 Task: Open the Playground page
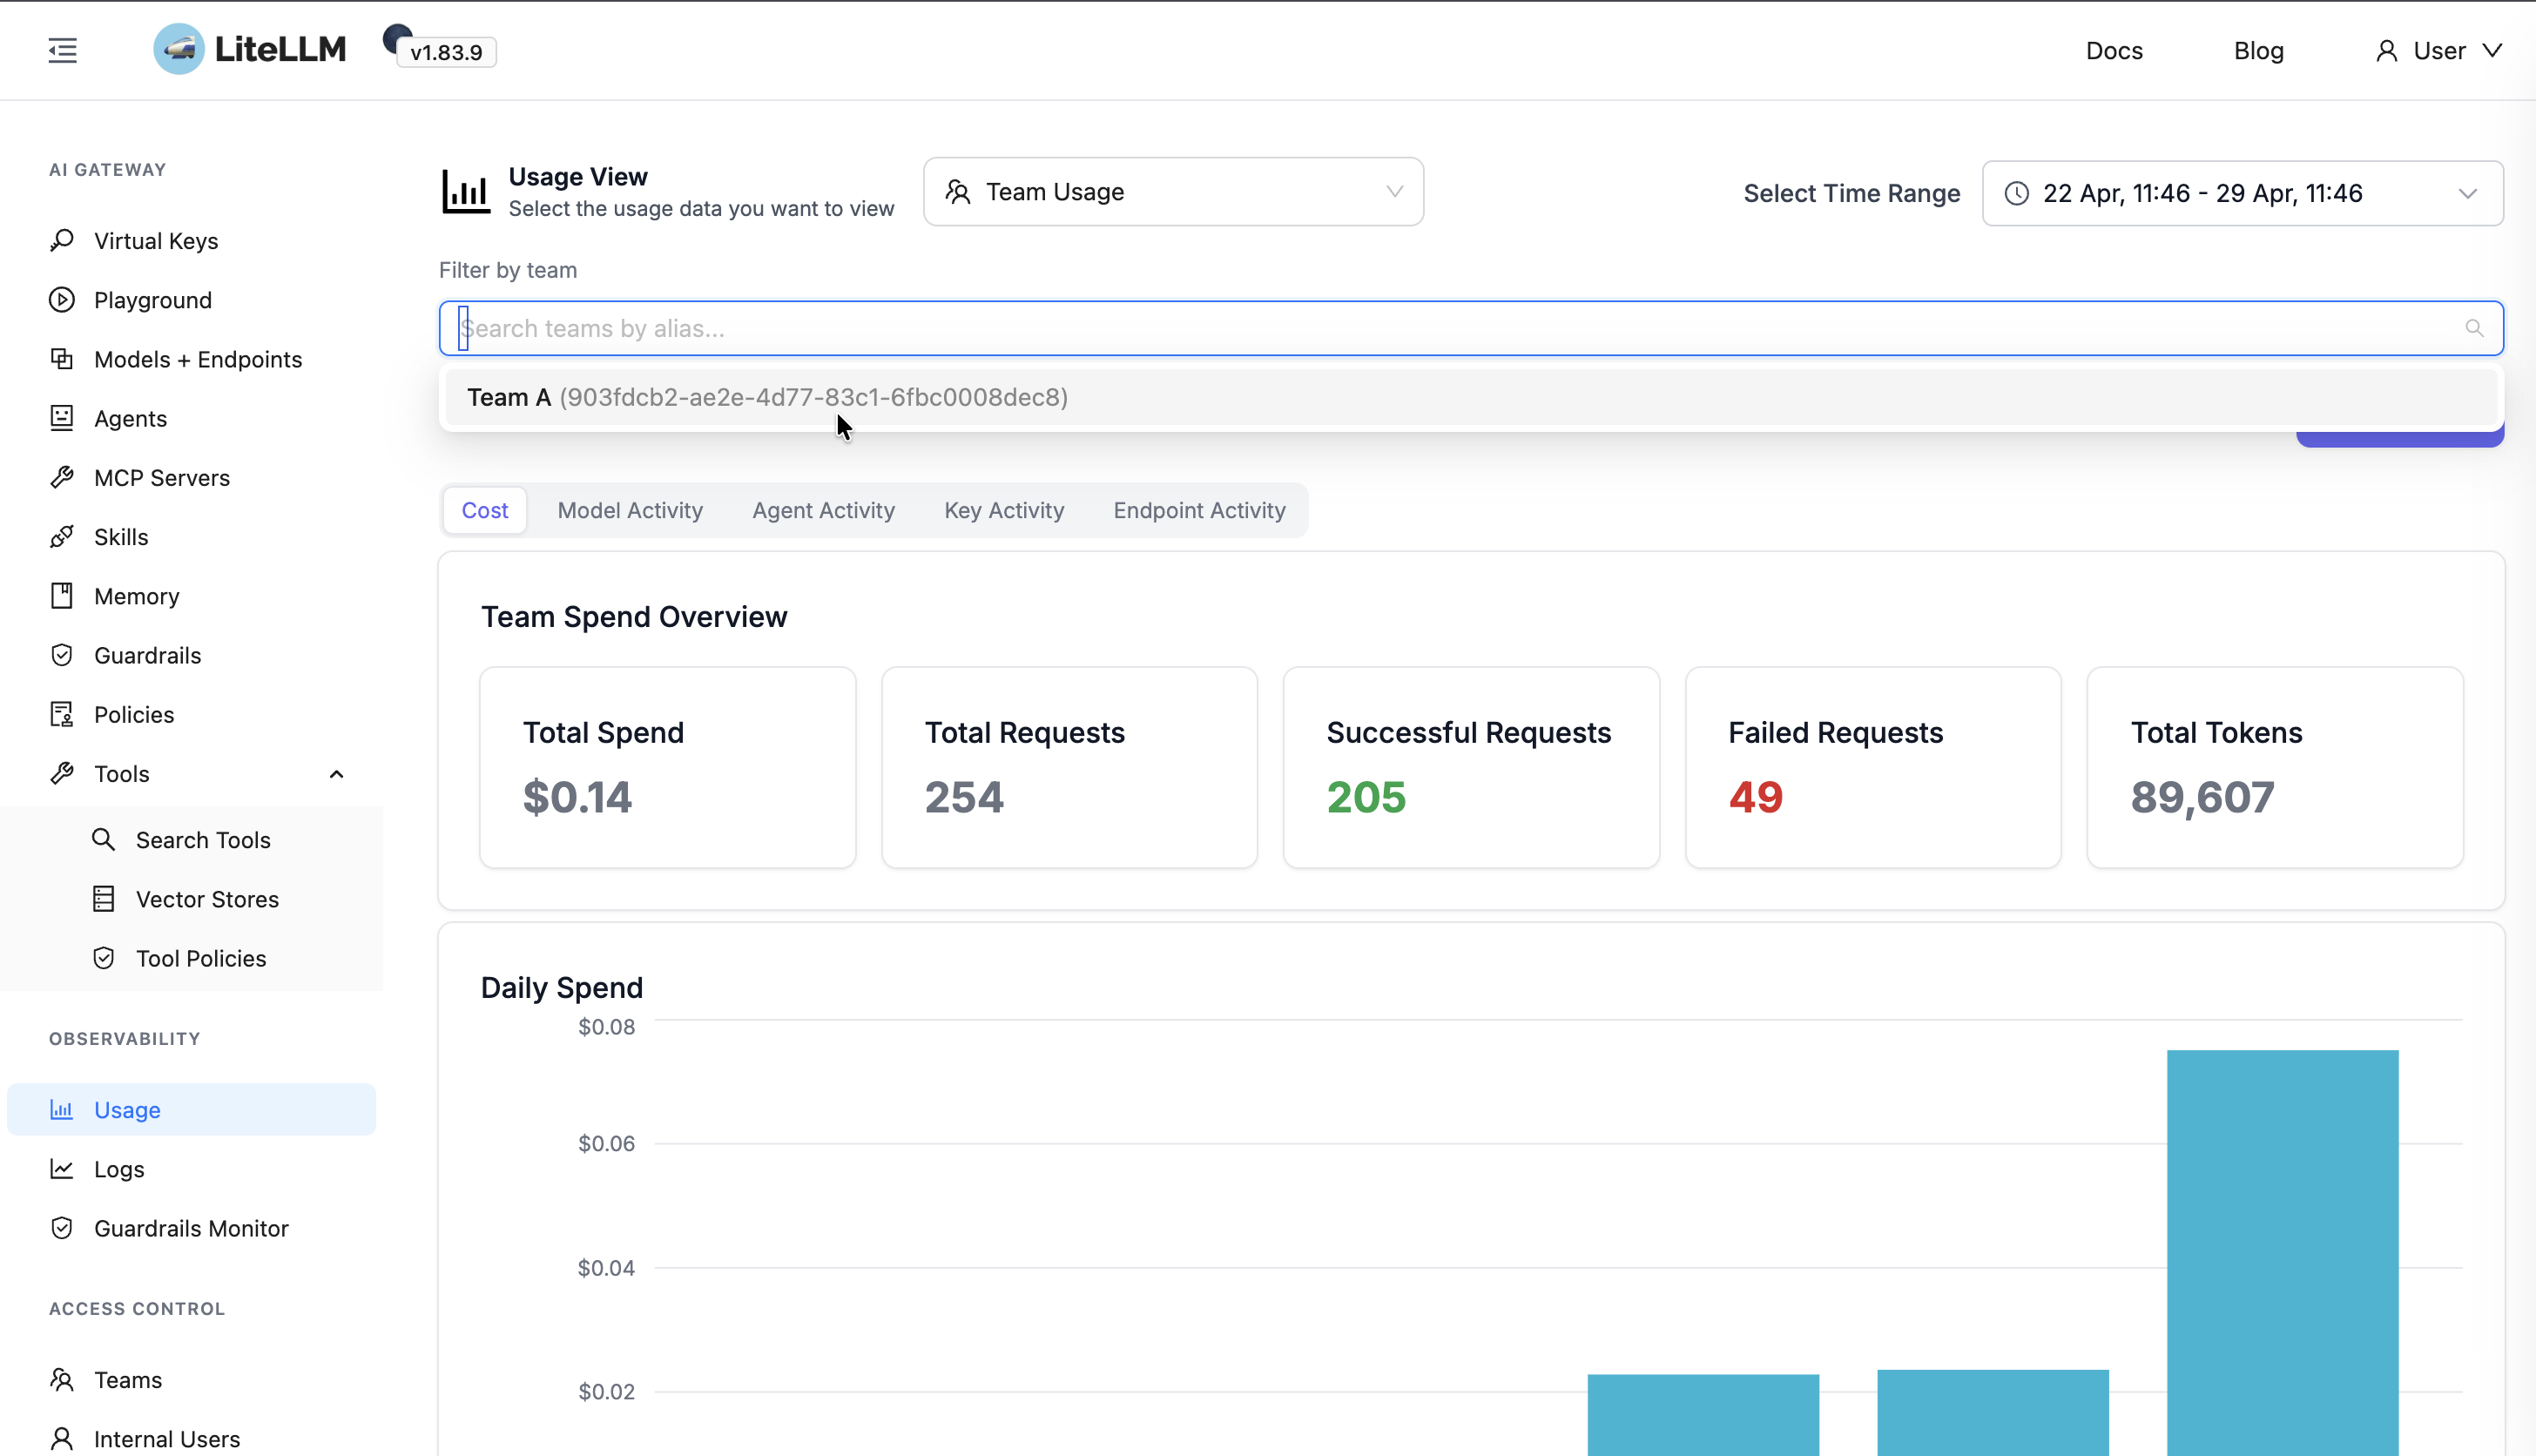pos(152,300)
